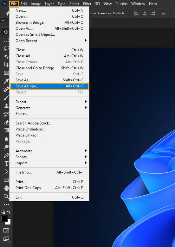Open the Filter menu

(x=87, y=4)
